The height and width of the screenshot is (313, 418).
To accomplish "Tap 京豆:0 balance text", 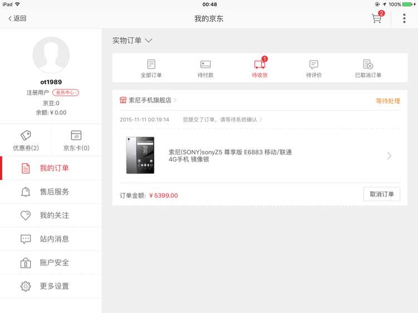I will click(51, 103).
